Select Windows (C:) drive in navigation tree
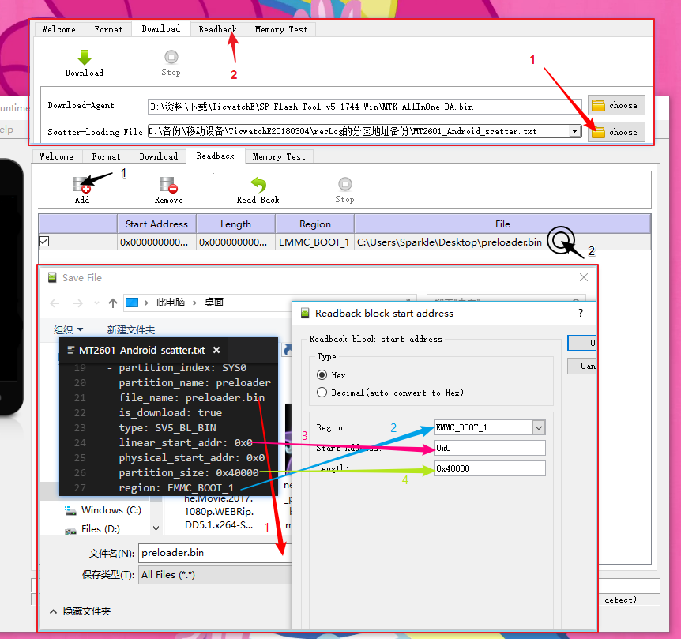 (104, 510)
